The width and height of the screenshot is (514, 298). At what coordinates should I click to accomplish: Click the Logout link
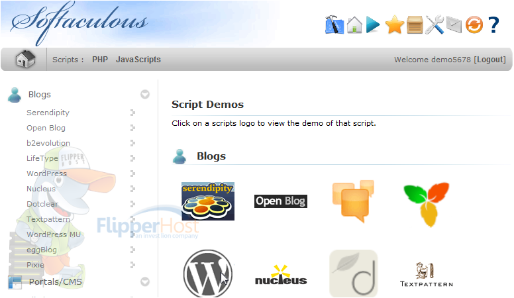coord(489,60)
